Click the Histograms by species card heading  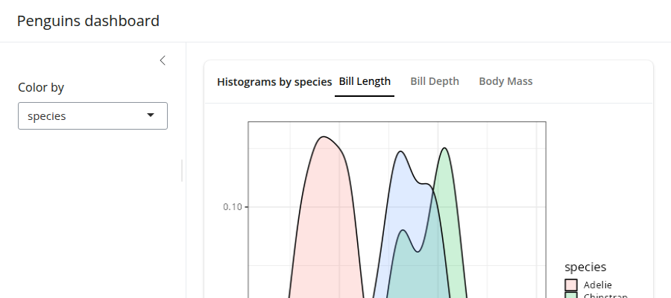point(274,82)
